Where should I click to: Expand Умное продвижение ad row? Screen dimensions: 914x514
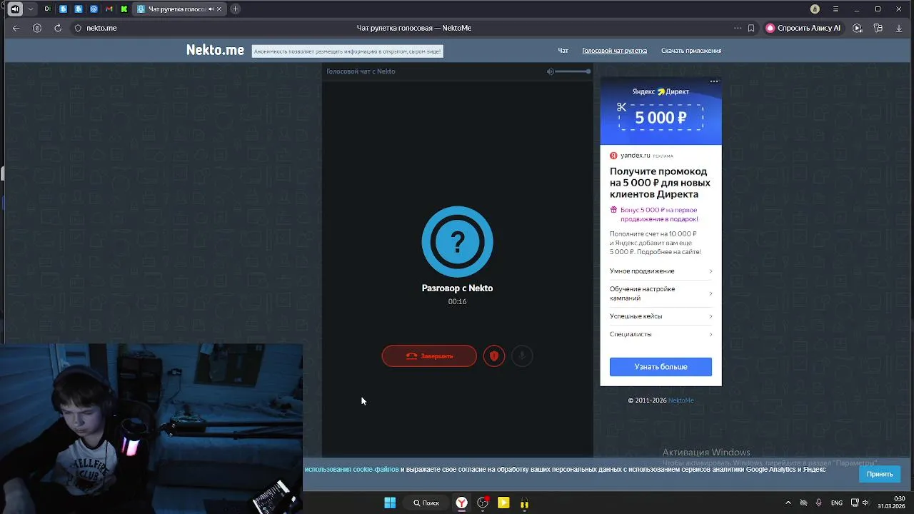[x=661, y=271]
